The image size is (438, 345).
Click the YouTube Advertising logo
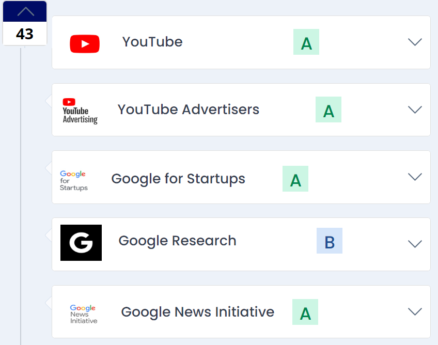click(x=80, y=111)
